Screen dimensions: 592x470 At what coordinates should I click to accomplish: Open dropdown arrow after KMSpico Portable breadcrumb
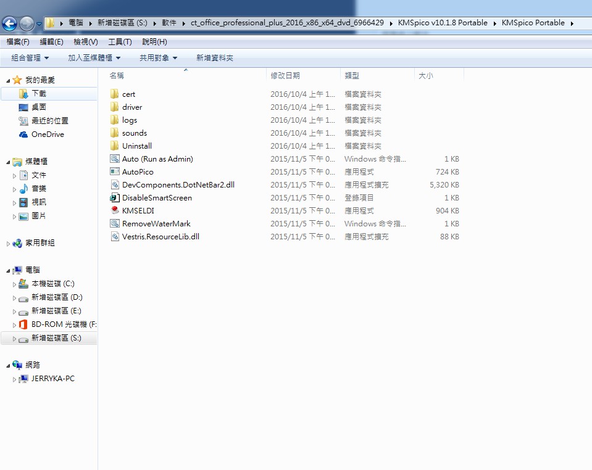[572, 23]
